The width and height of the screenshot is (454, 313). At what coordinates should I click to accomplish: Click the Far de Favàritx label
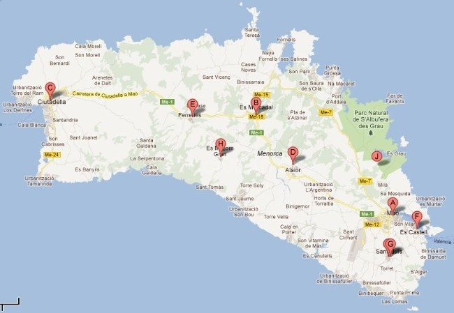click(395, 98)
